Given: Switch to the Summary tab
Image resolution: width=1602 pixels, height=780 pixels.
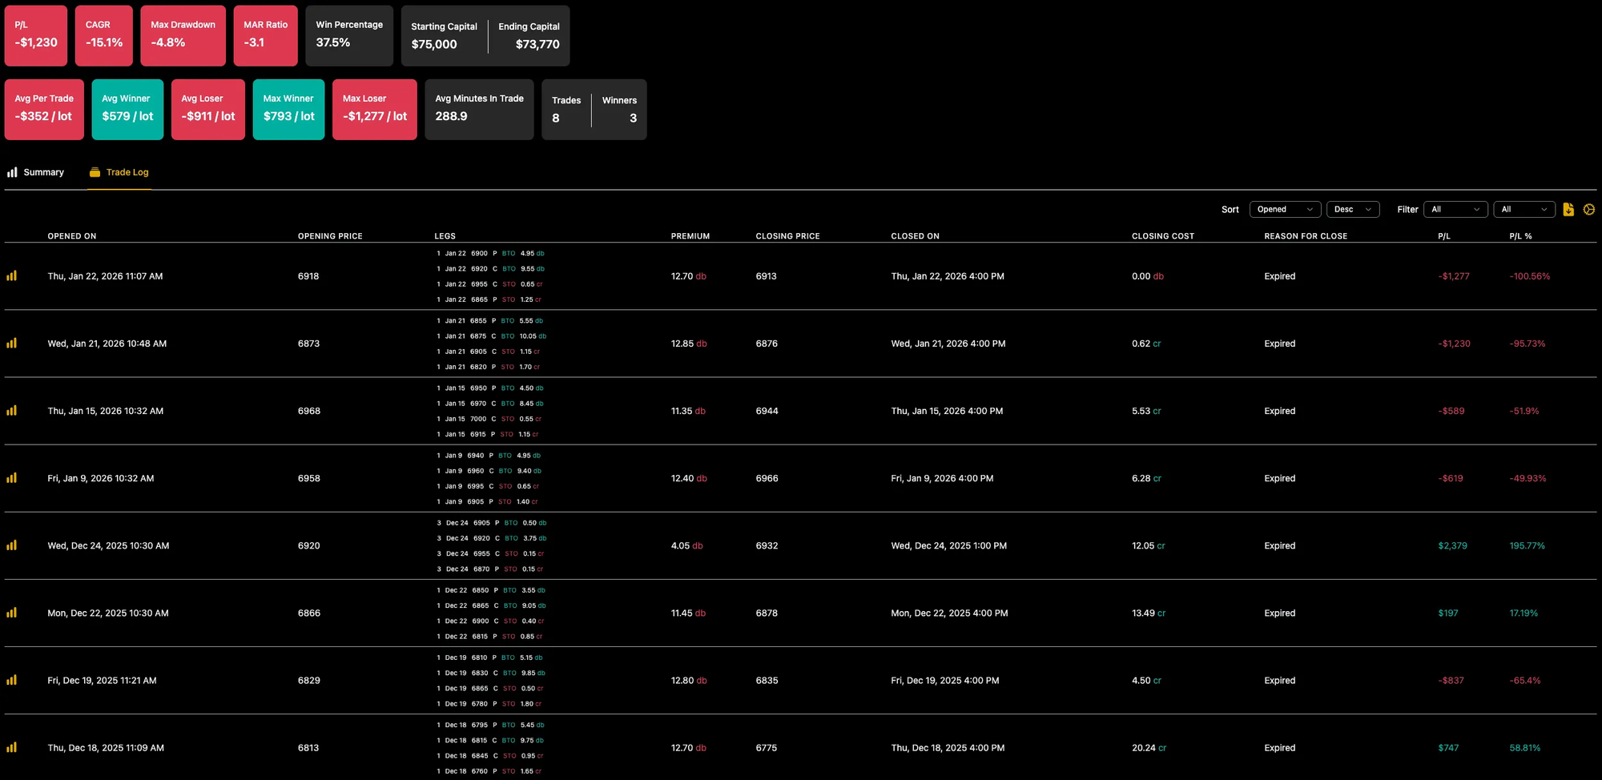Looking at the screenshot, I should coord(36,172).
